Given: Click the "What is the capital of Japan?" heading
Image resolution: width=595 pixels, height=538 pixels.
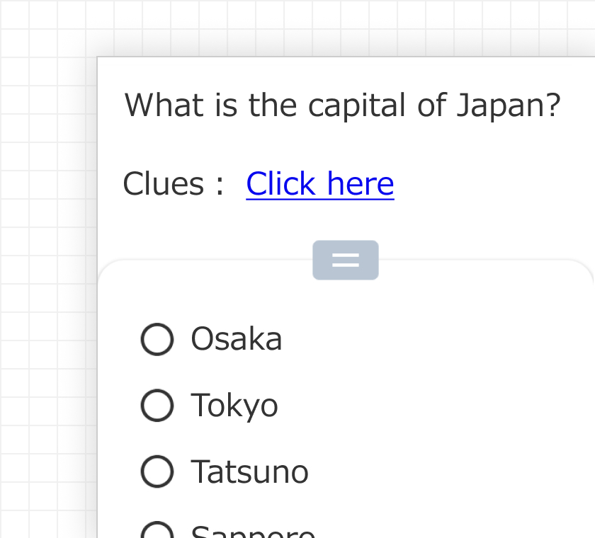Looking at the screenshot, I should (x=343, y=105).
